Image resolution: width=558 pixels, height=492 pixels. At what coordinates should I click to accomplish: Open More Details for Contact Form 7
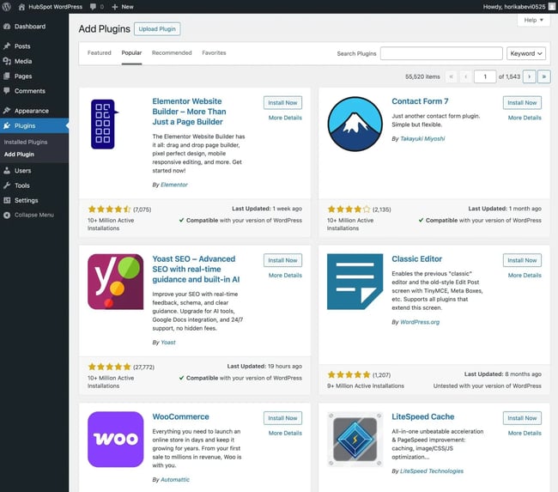click(x=525, y=118)
